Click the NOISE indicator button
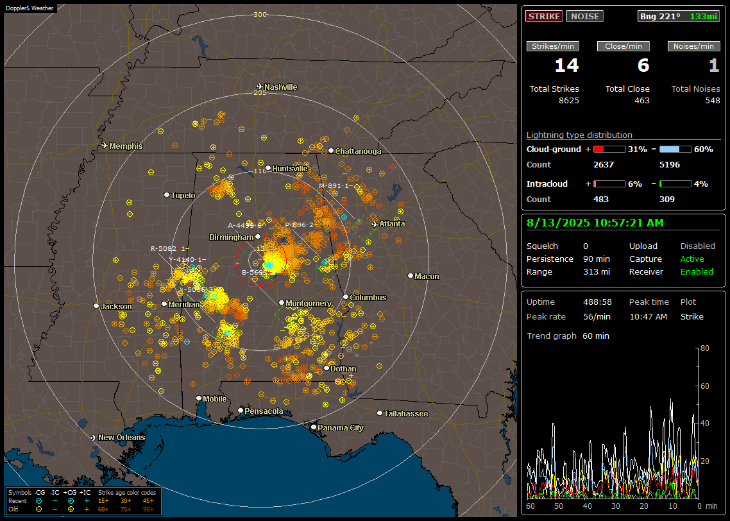Viewport: 730px width, 521px height. coord(585,16)
